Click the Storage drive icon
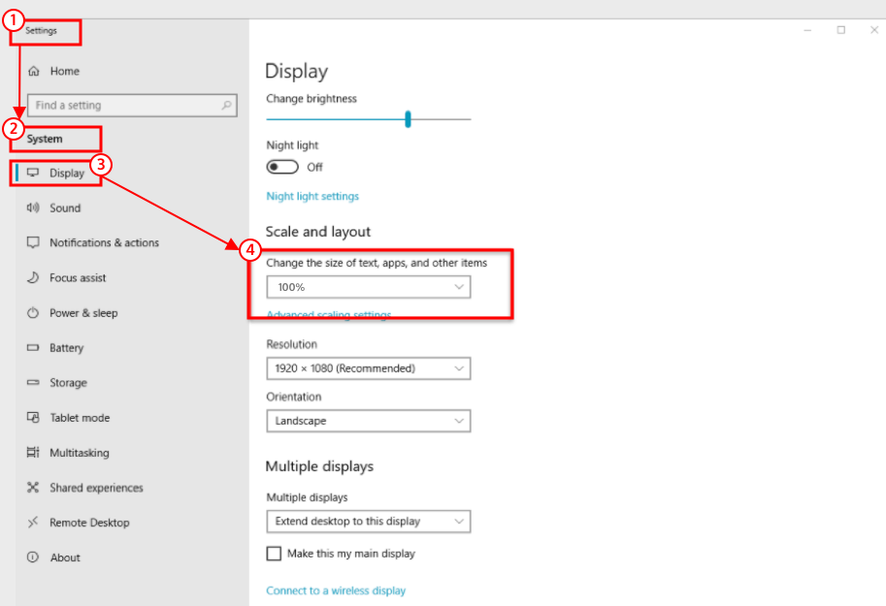This screenshot has width=886, height=606. (x=33, y=383)
